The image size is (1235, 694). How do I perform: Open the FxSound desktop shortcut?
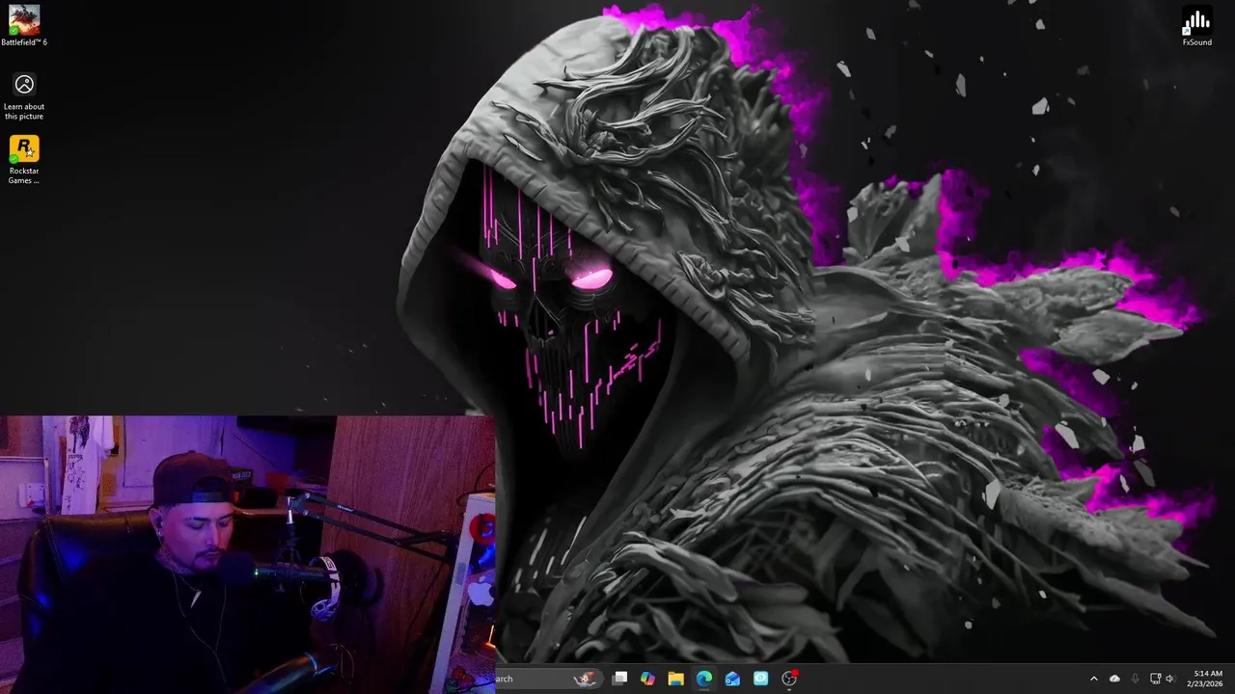[x=1196, y=26]
